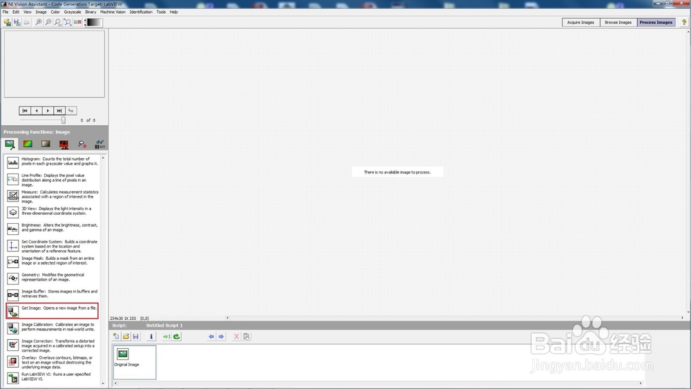Click the green update script icon
The width and height of the screenshot is (691, 389).
tap(177, 336)
